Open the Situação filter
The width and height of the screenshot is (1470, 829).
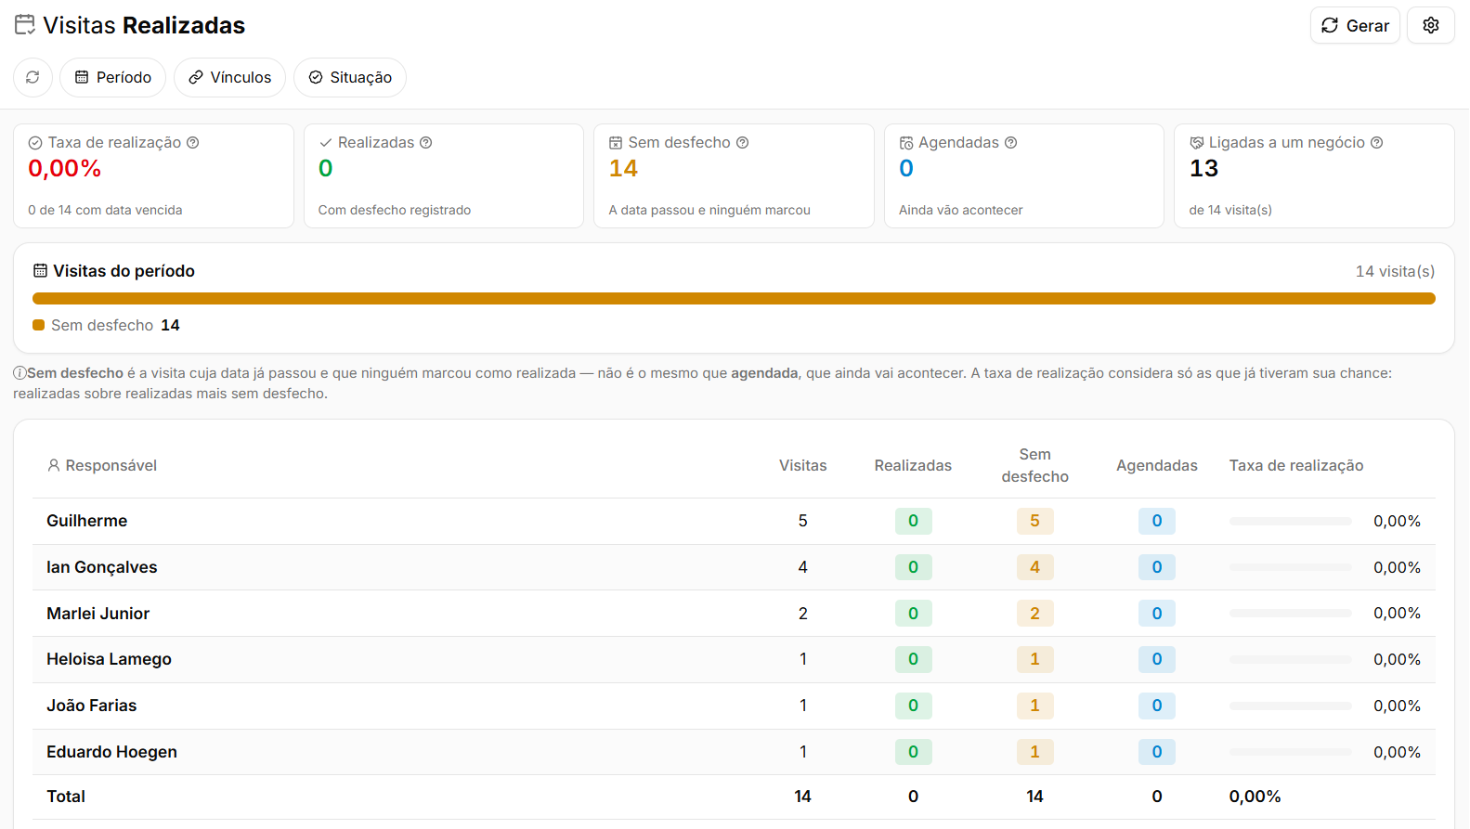(x=350, y=77)
